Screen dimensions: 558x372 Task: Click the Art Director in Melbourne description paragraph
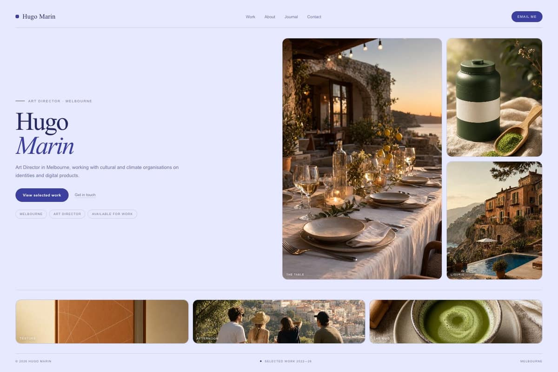(x=97, y=171)
